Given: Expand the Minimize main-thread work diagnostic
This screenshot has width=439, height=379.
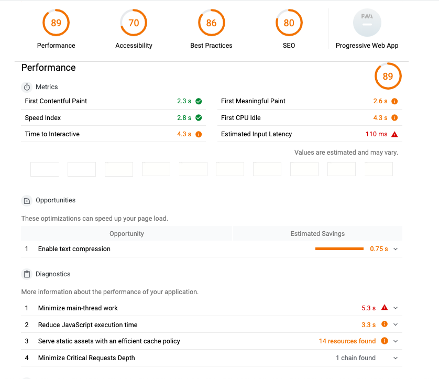Looking at the screenshot, I should [x=396, y=308].
